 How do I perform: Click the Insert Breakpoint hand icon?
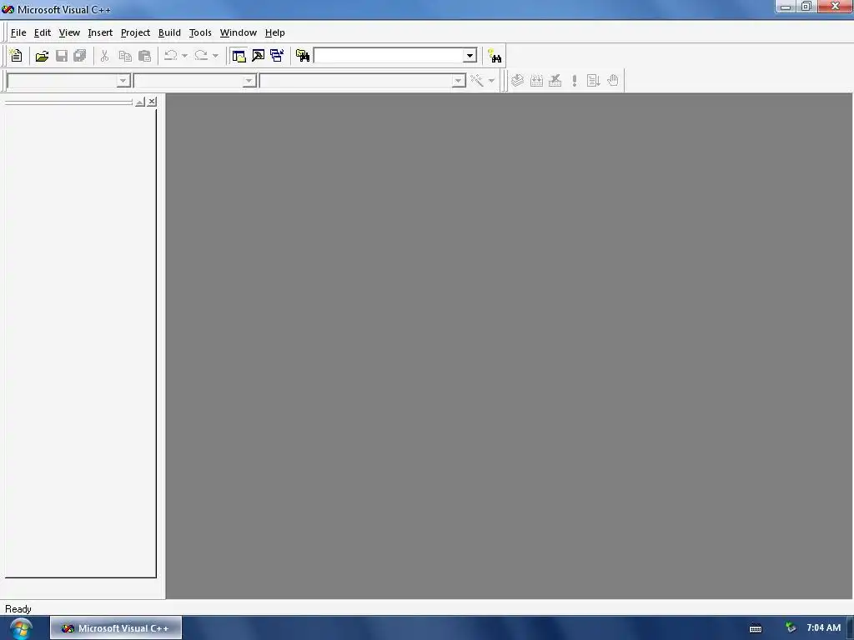pyautogui.click(x=613, y=81)
